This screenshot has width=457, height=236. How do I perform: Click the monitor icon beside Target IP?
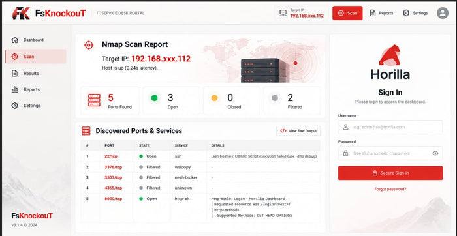coord(283,13)
